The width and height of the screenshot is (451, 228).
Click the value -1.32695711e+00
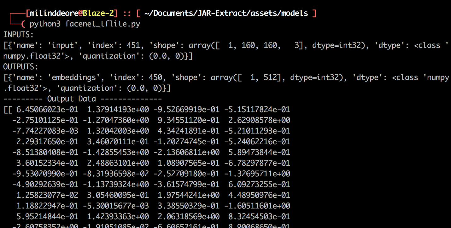[257, 174]
